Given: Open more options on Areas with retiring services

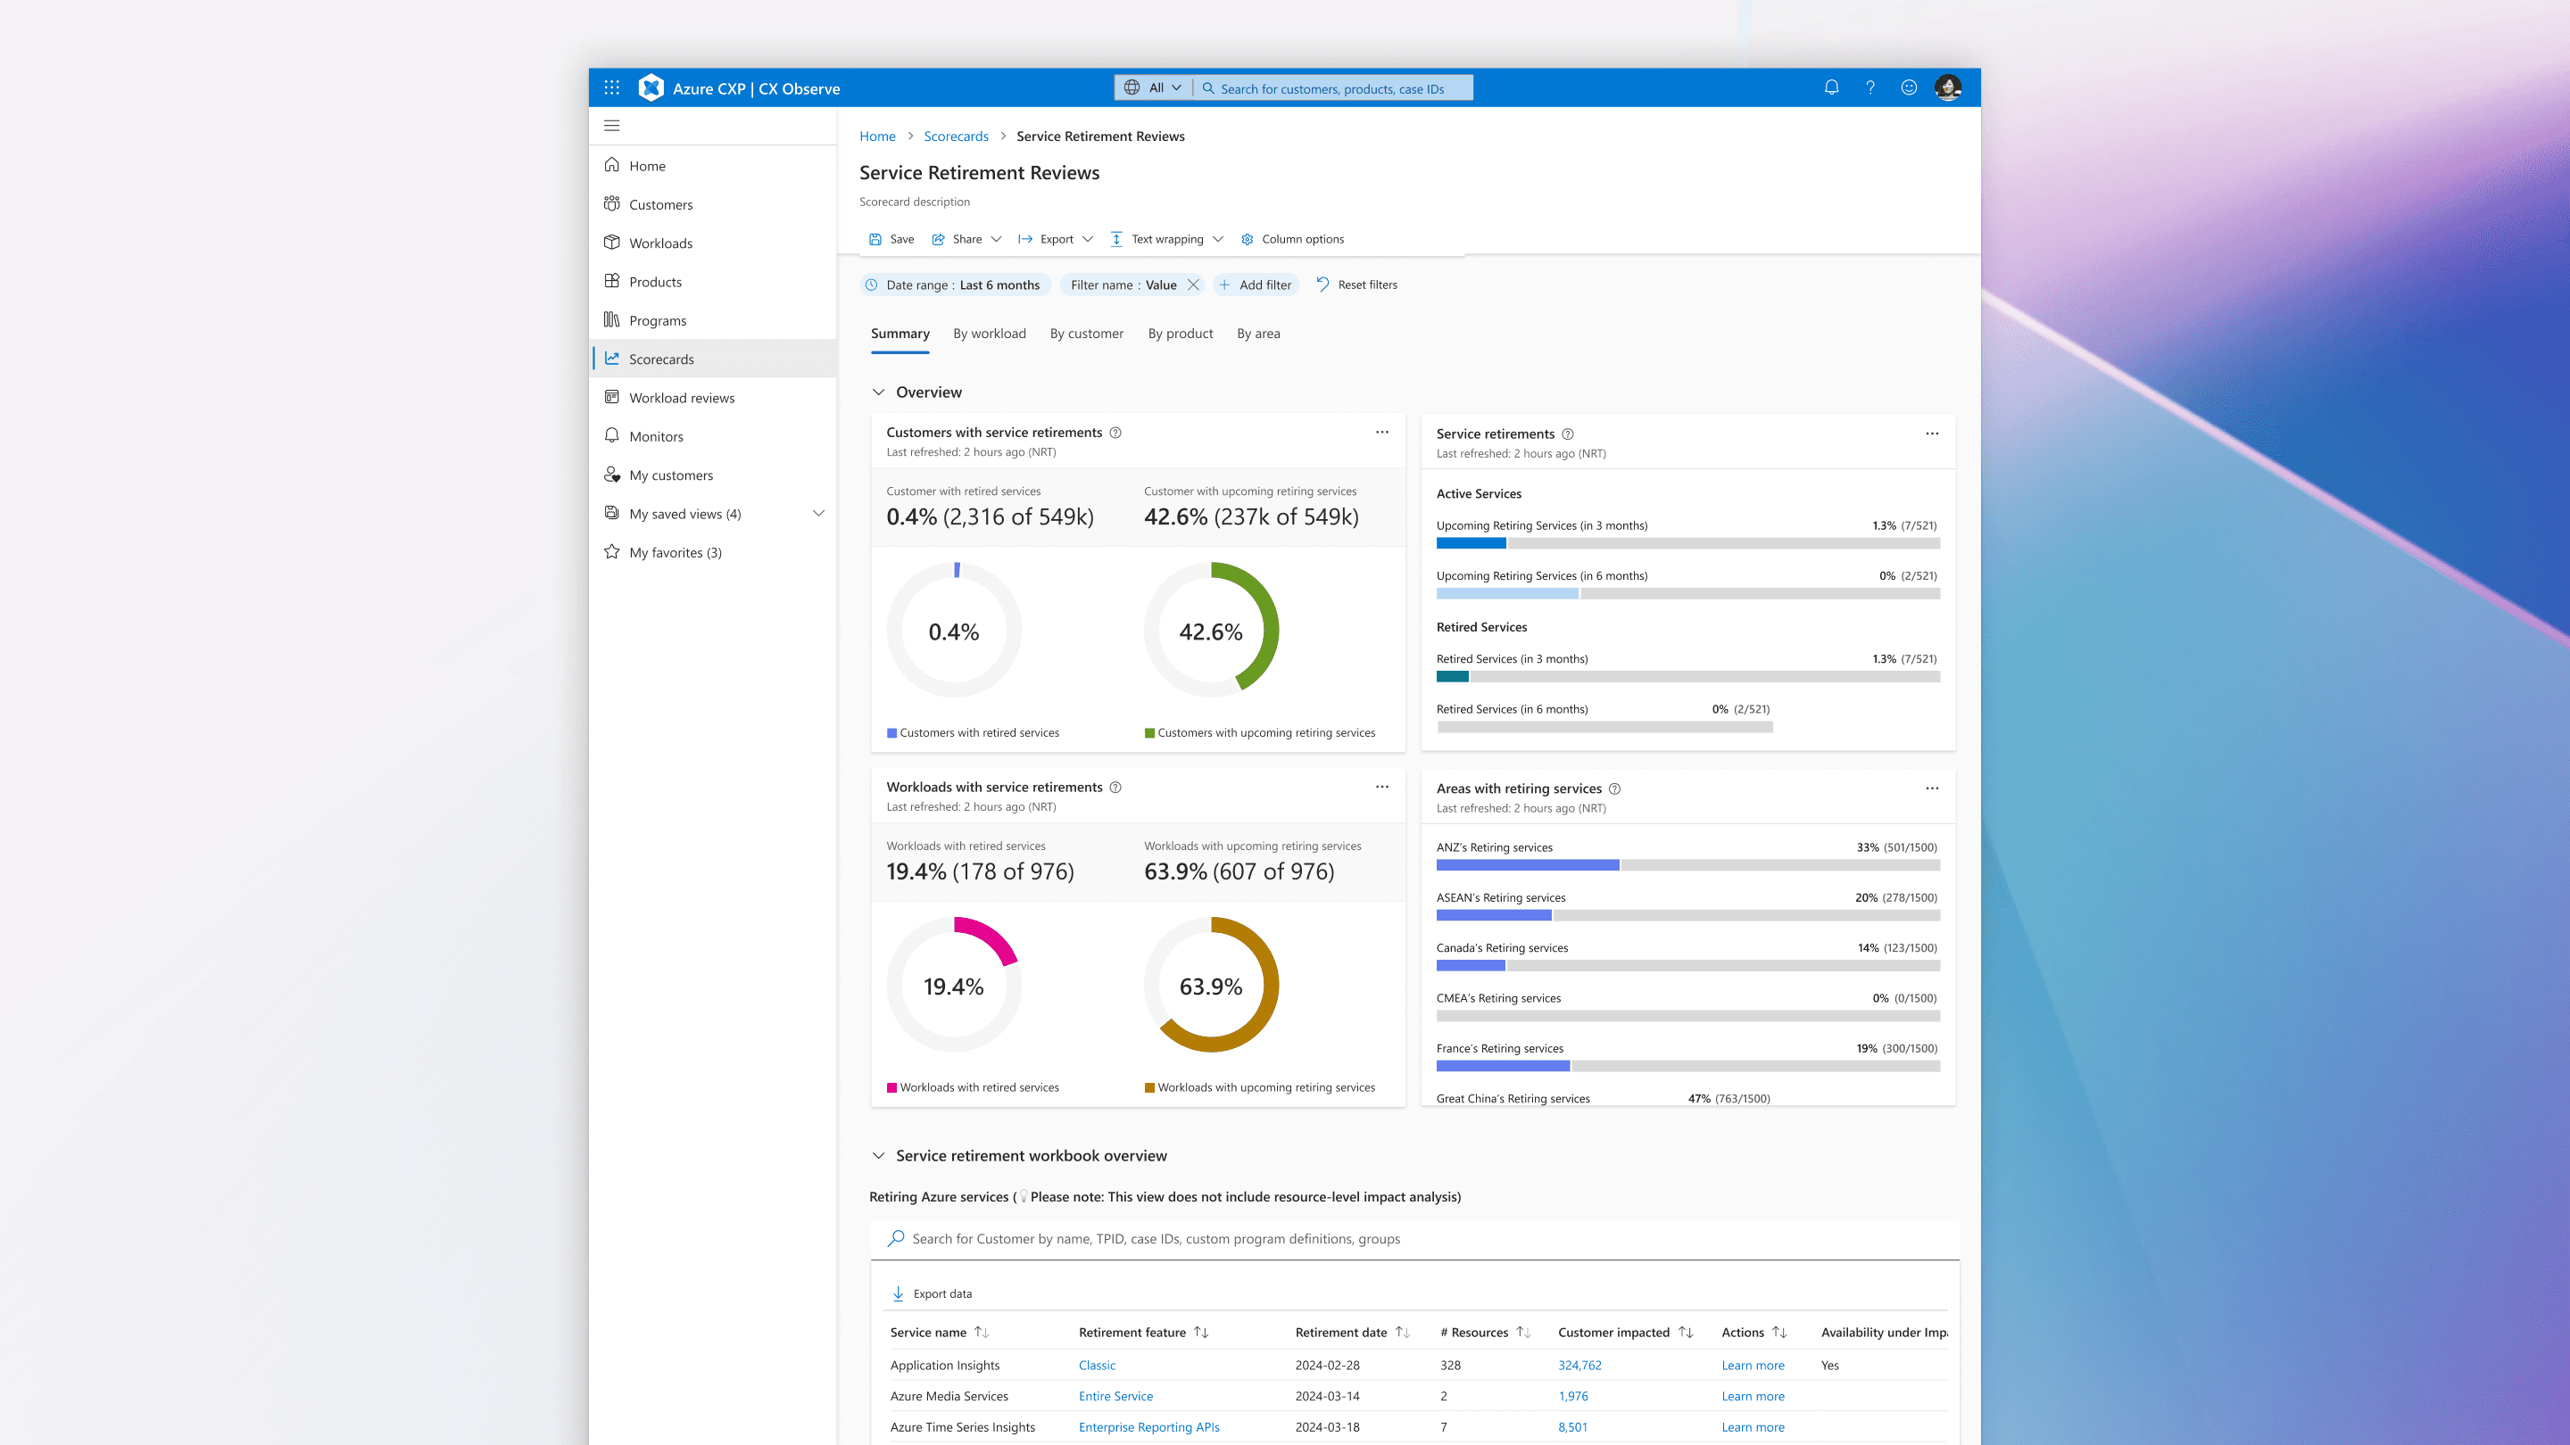Looking at the screenshot, I should (1931, 788).
